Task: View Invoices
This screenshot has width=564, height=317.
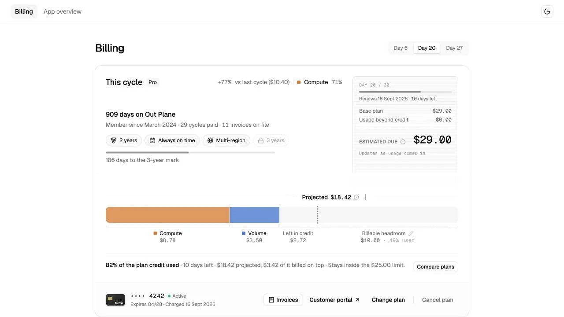Action: 283,300
